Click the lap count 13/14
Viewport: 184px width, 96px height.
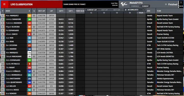tap(51, 60)
